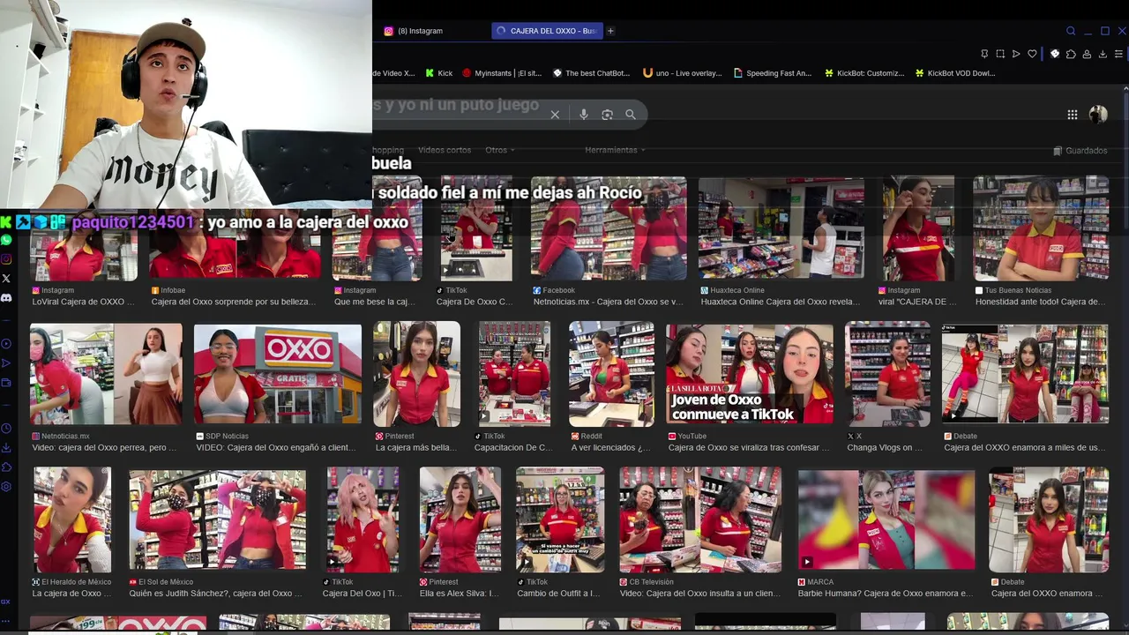Open the extensions cube icon in toolbar

point(1071,54)
